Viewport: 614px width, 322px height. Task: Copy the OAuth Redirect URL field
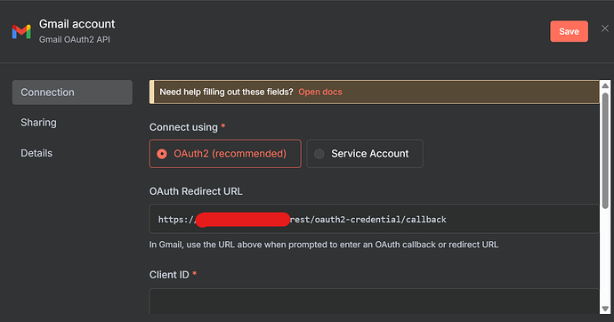[374, 219]
